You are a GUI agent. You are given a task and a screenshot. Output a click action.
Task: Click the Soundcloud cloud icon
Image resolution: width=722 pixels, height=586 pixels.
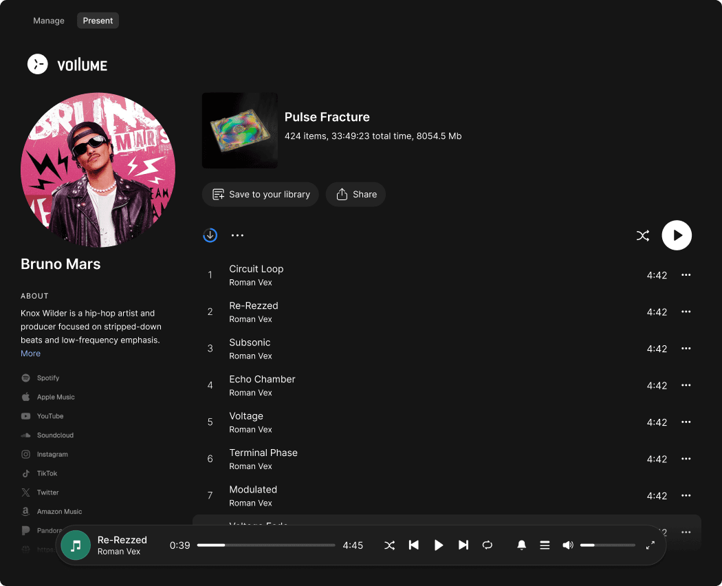pos(26,435)
